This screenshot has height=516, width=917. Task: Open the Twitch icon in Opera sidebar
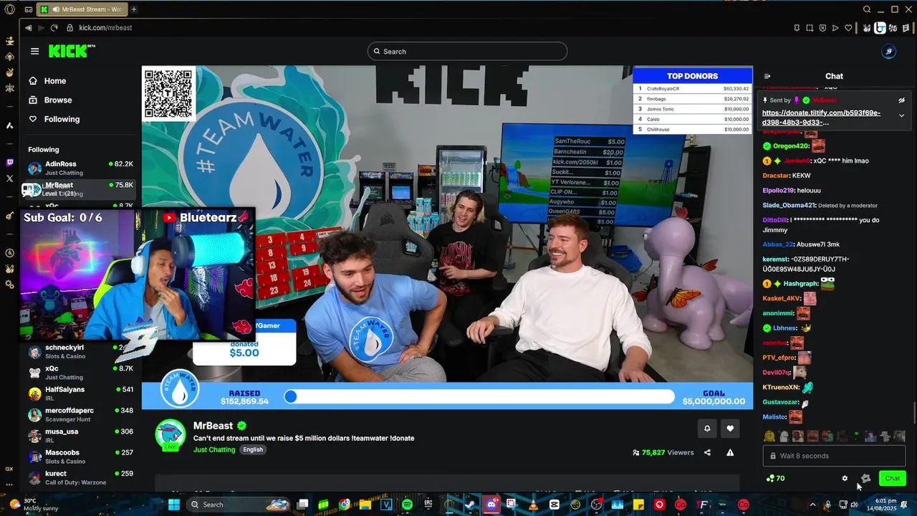9,163
